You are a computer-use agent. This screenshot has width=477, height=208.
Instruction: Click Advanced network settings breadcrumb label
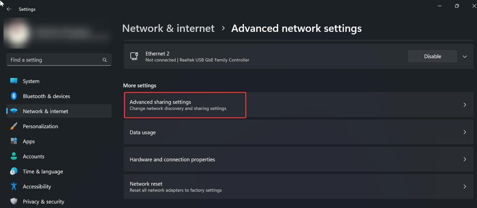296,28
